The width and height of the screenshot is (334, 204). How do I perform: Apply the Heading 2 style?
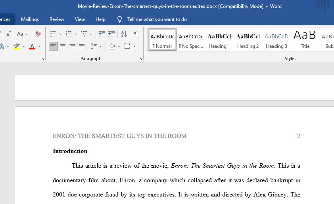click(x=248, y=40)
